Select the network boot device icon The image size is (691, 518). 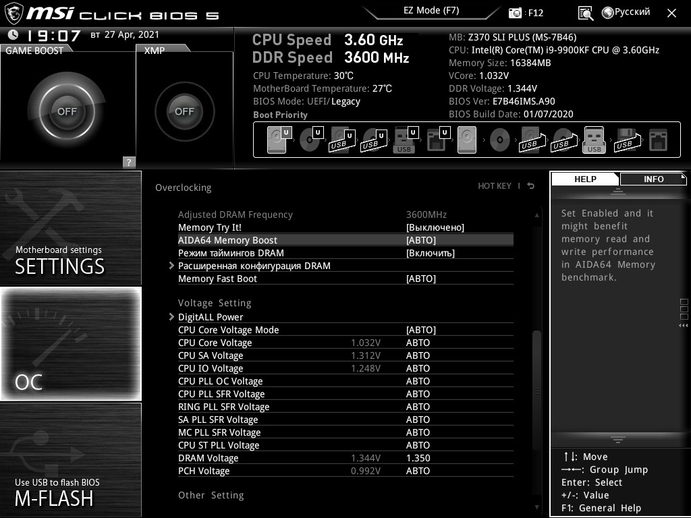click(659, 140)
